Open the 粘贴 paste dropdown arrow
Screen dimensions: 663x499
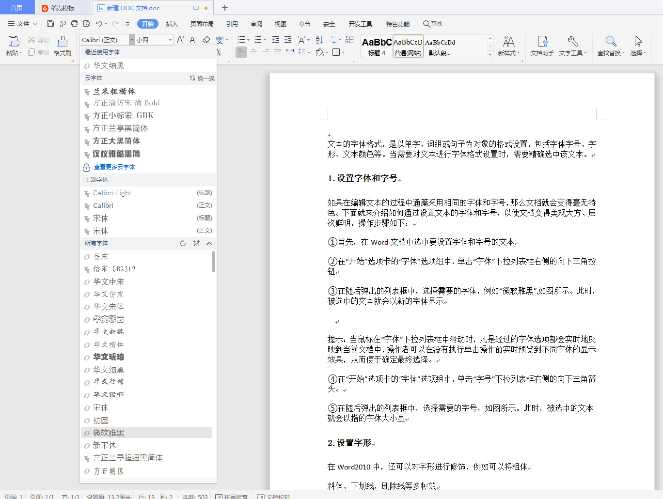(20, 53)
